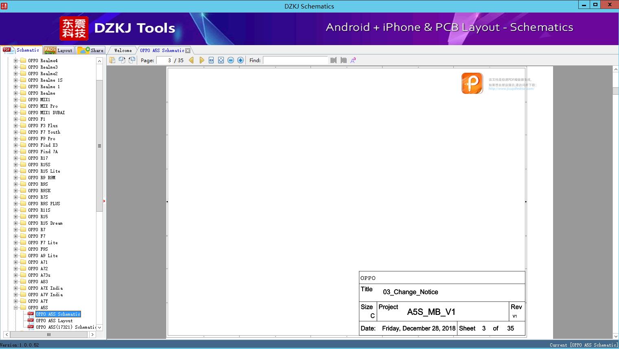Image resolution: width=619 pixels, height=349 pixels.
Task: Click the copy page icon in toolbar
Action: tap(112, 60)
